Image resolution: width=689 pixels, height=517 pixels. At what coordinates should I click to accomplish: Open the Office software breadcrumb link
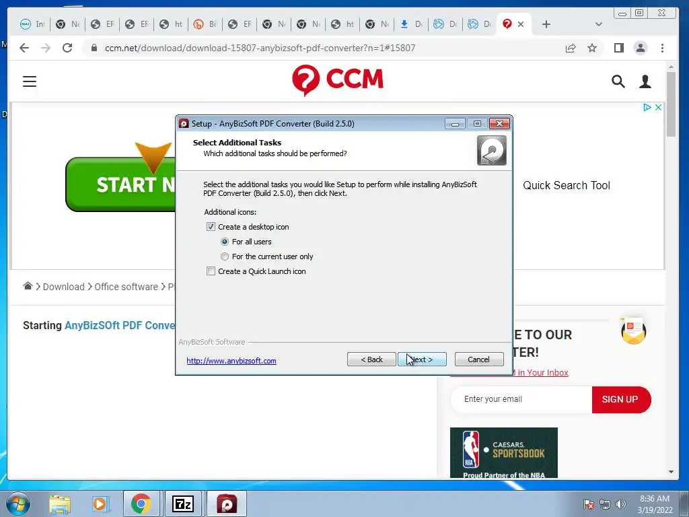coord(126,287)
